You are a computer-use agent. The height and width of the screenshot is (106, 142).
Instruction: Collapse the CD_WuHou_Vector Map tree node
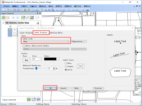[x=3, y=23]
